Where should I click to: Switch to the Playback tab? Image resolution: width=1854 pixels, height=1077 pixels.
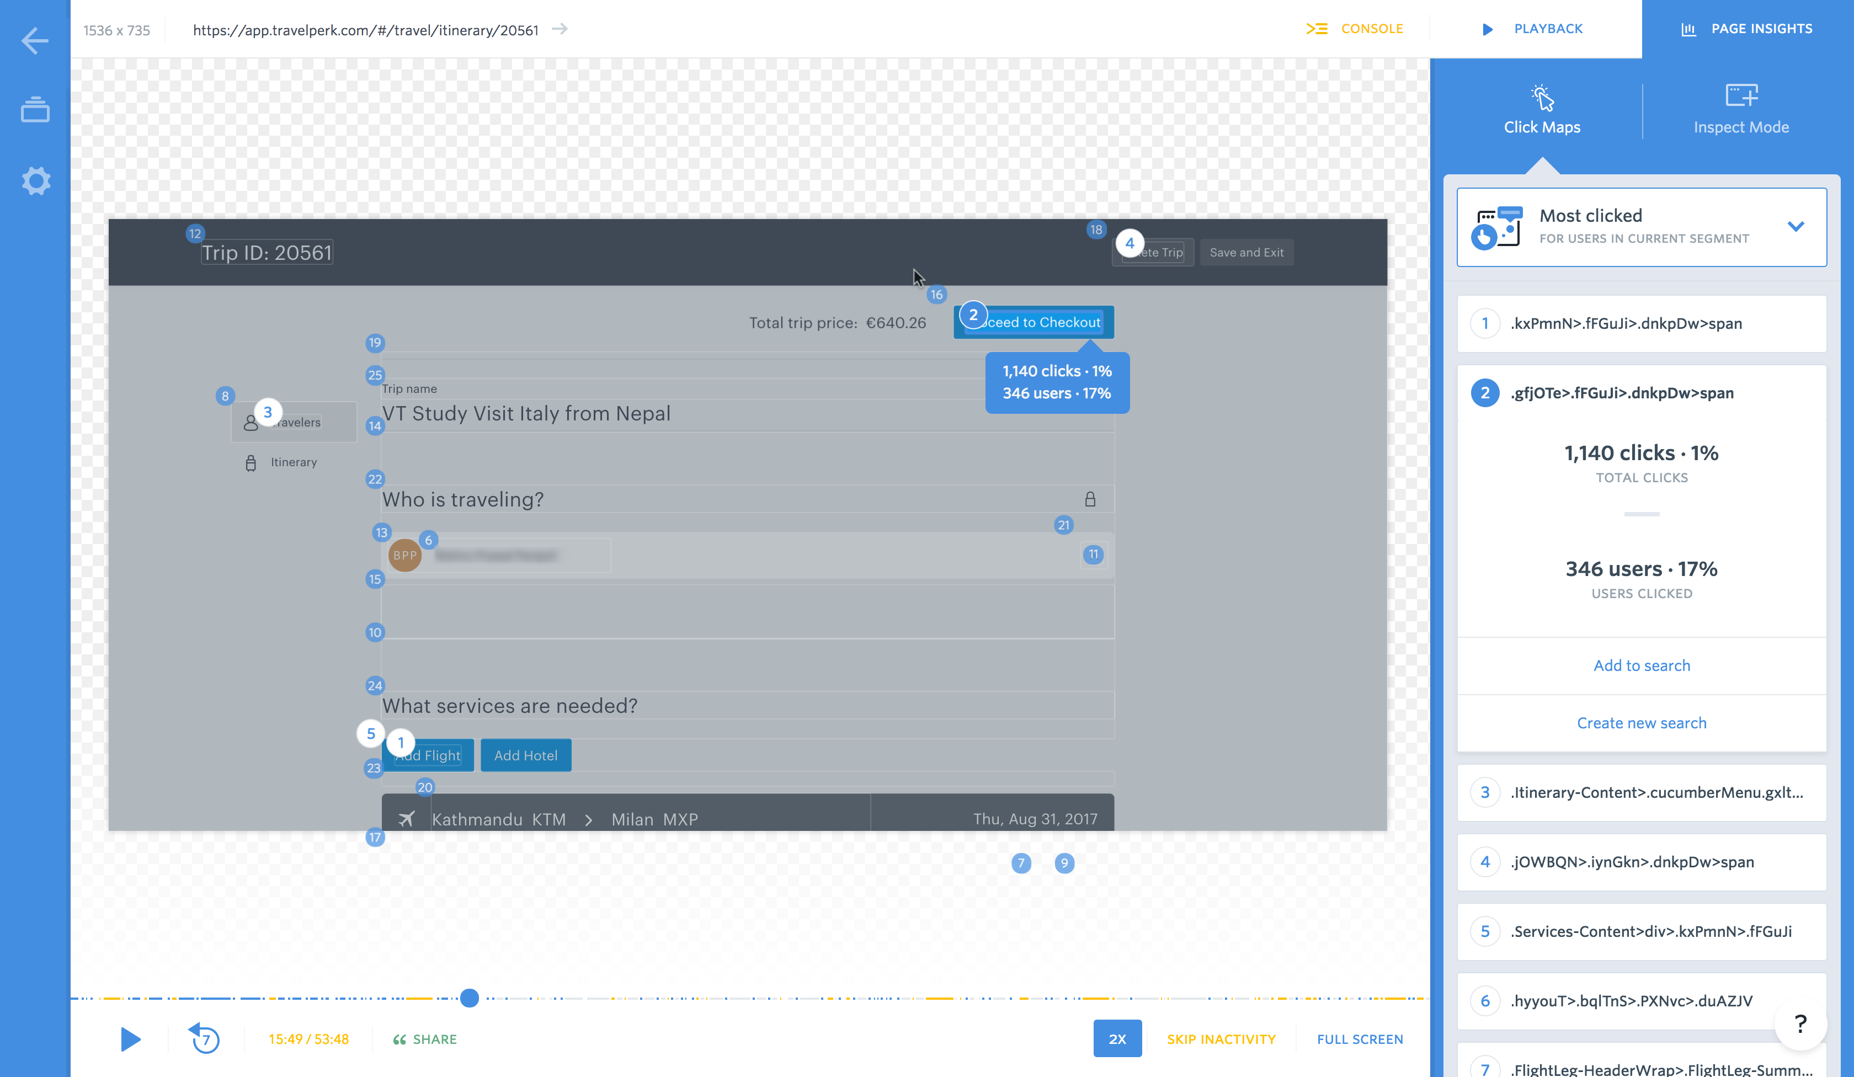point(1532,29)
